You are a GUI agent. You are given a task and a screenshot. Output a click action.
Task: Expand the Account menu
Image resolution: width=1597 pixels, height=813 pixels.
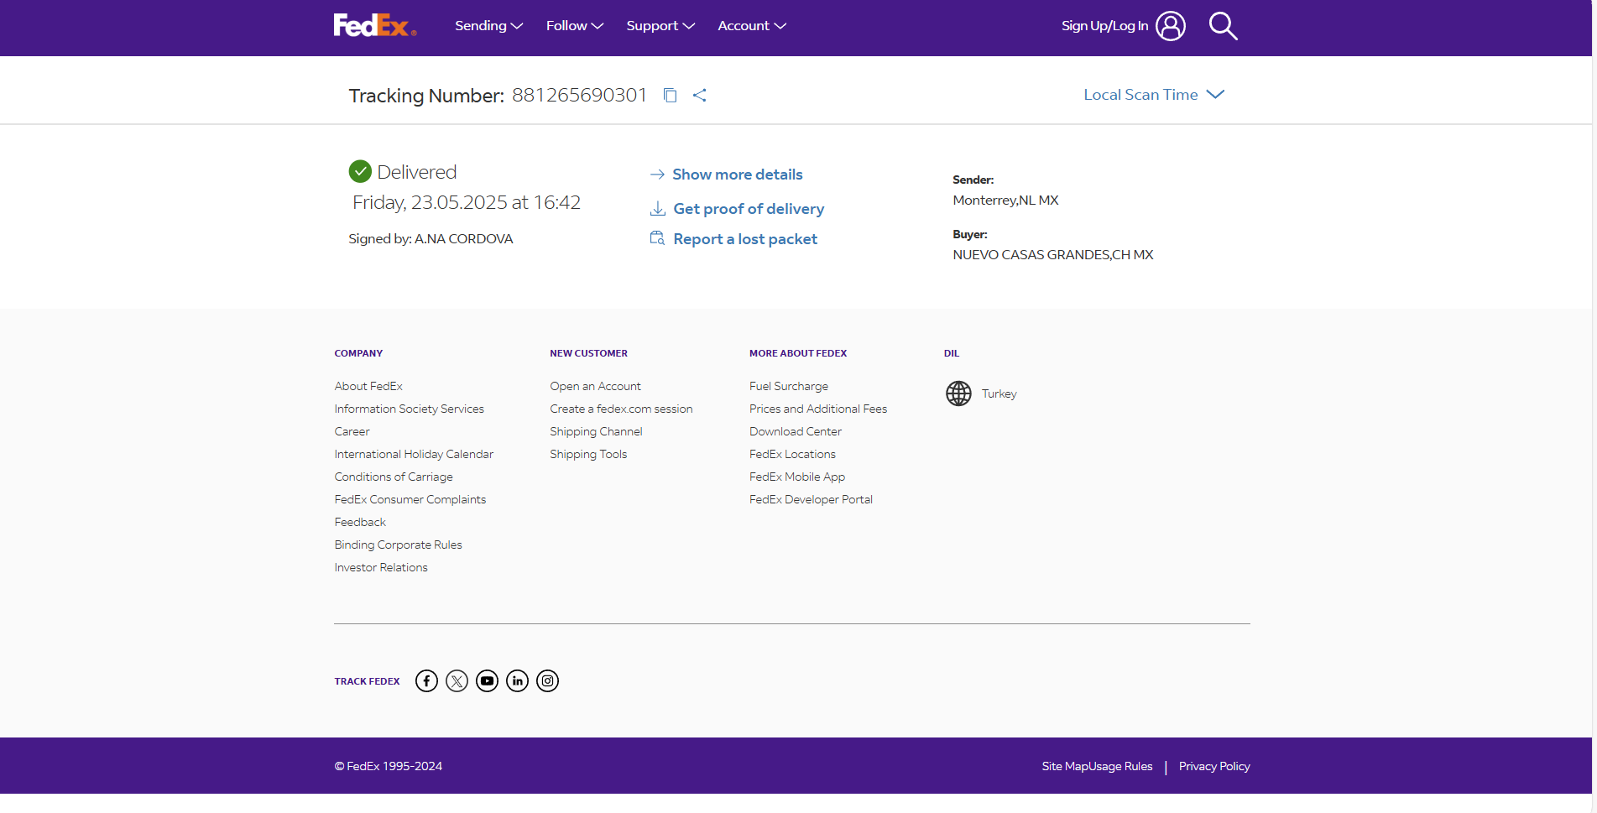[752, 26]
